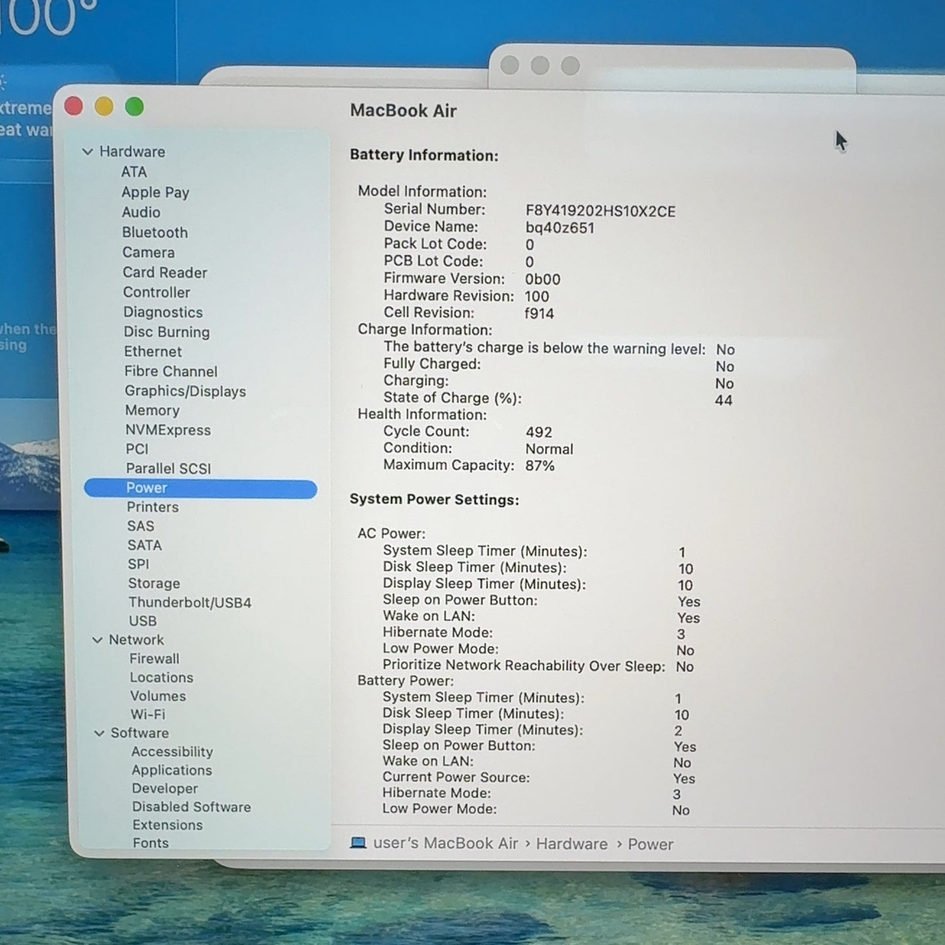This screenshot has width=945, height=945.
Task: Click Firmware Version value 0b00
Action: coord(543,279)
